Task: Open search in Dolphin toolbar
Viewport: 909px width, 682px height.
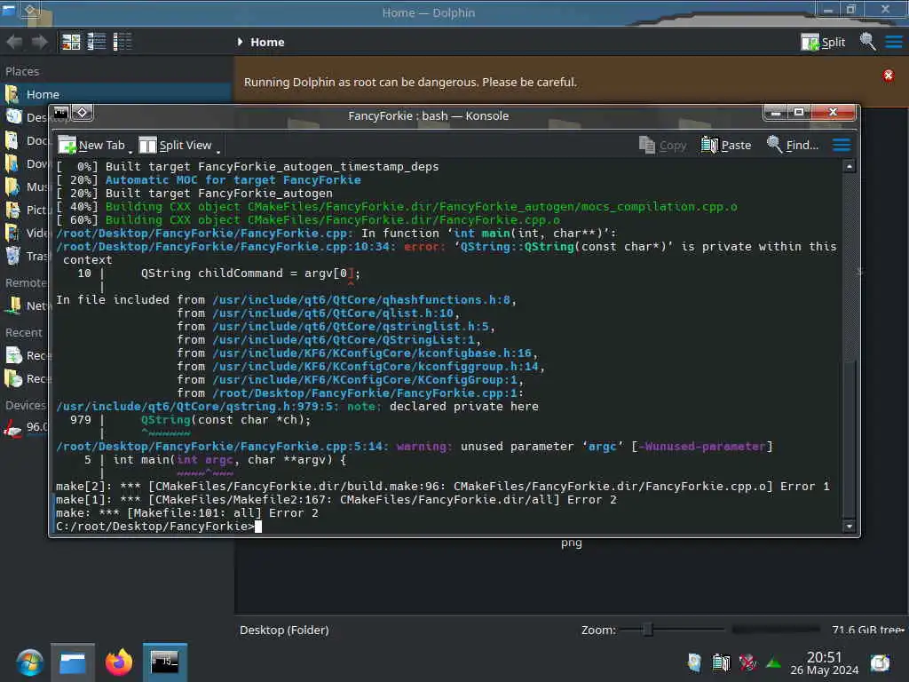Action: click(867, 42)
